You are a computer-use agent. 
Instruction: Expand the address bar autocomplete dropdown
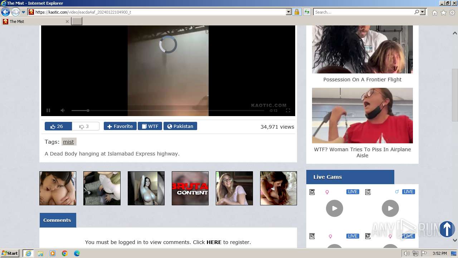[289, 12]
